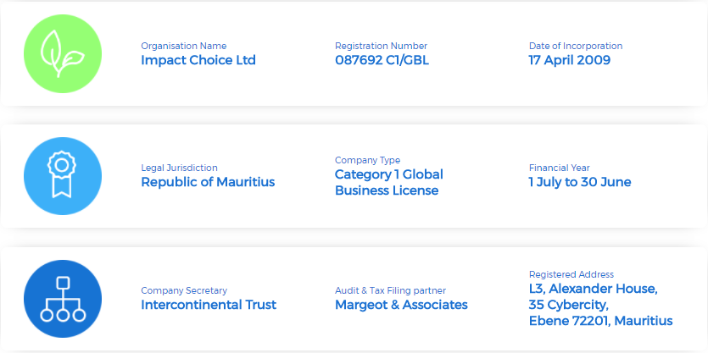Click the Registration Number label
Viewport: 708px width, 353px height.
381,46
